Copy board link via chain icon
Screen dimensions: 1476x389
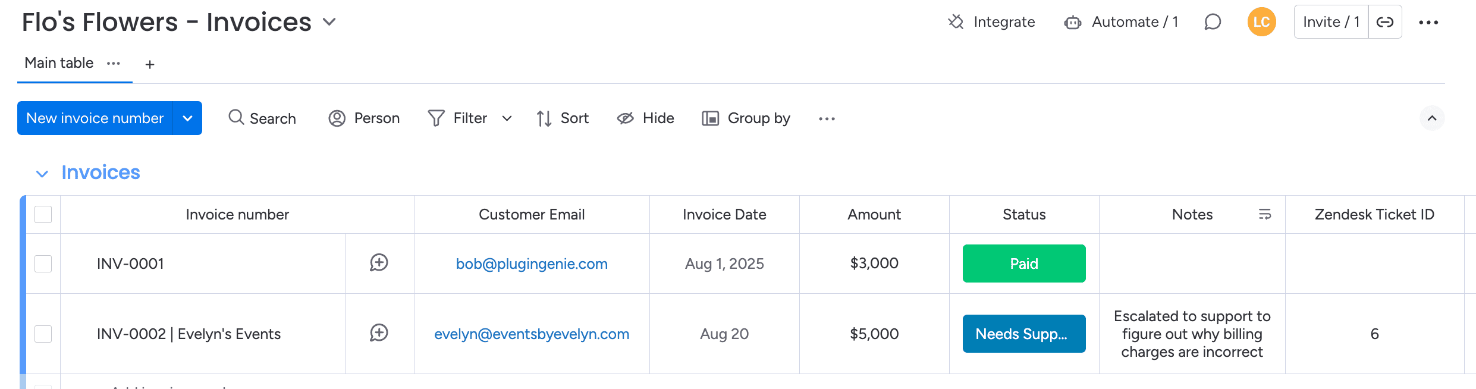click(1385, 22)
